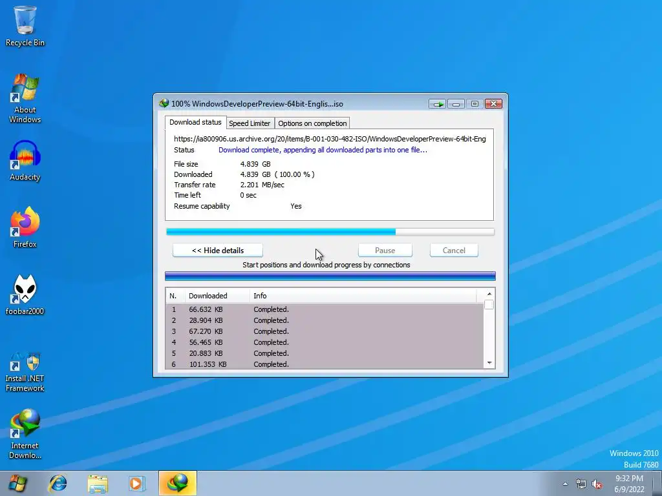662x496 pixels.
Task: Launch Audacity from the desktop
Action: [25, 161]
